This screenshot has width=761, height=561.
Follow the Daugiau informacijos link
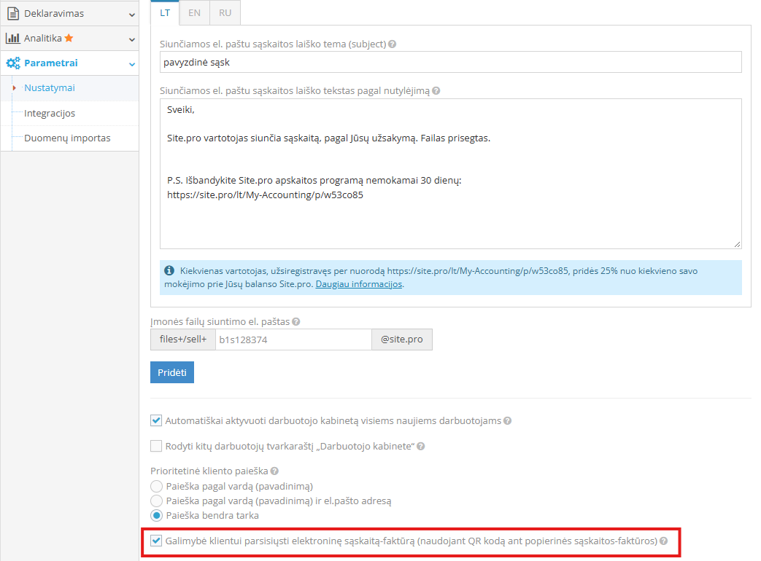point(359,284)
